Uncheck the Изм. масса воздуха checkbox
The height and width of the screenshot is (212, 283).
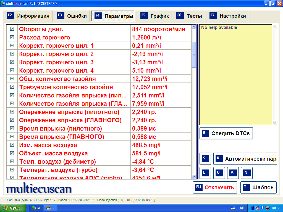12,145
